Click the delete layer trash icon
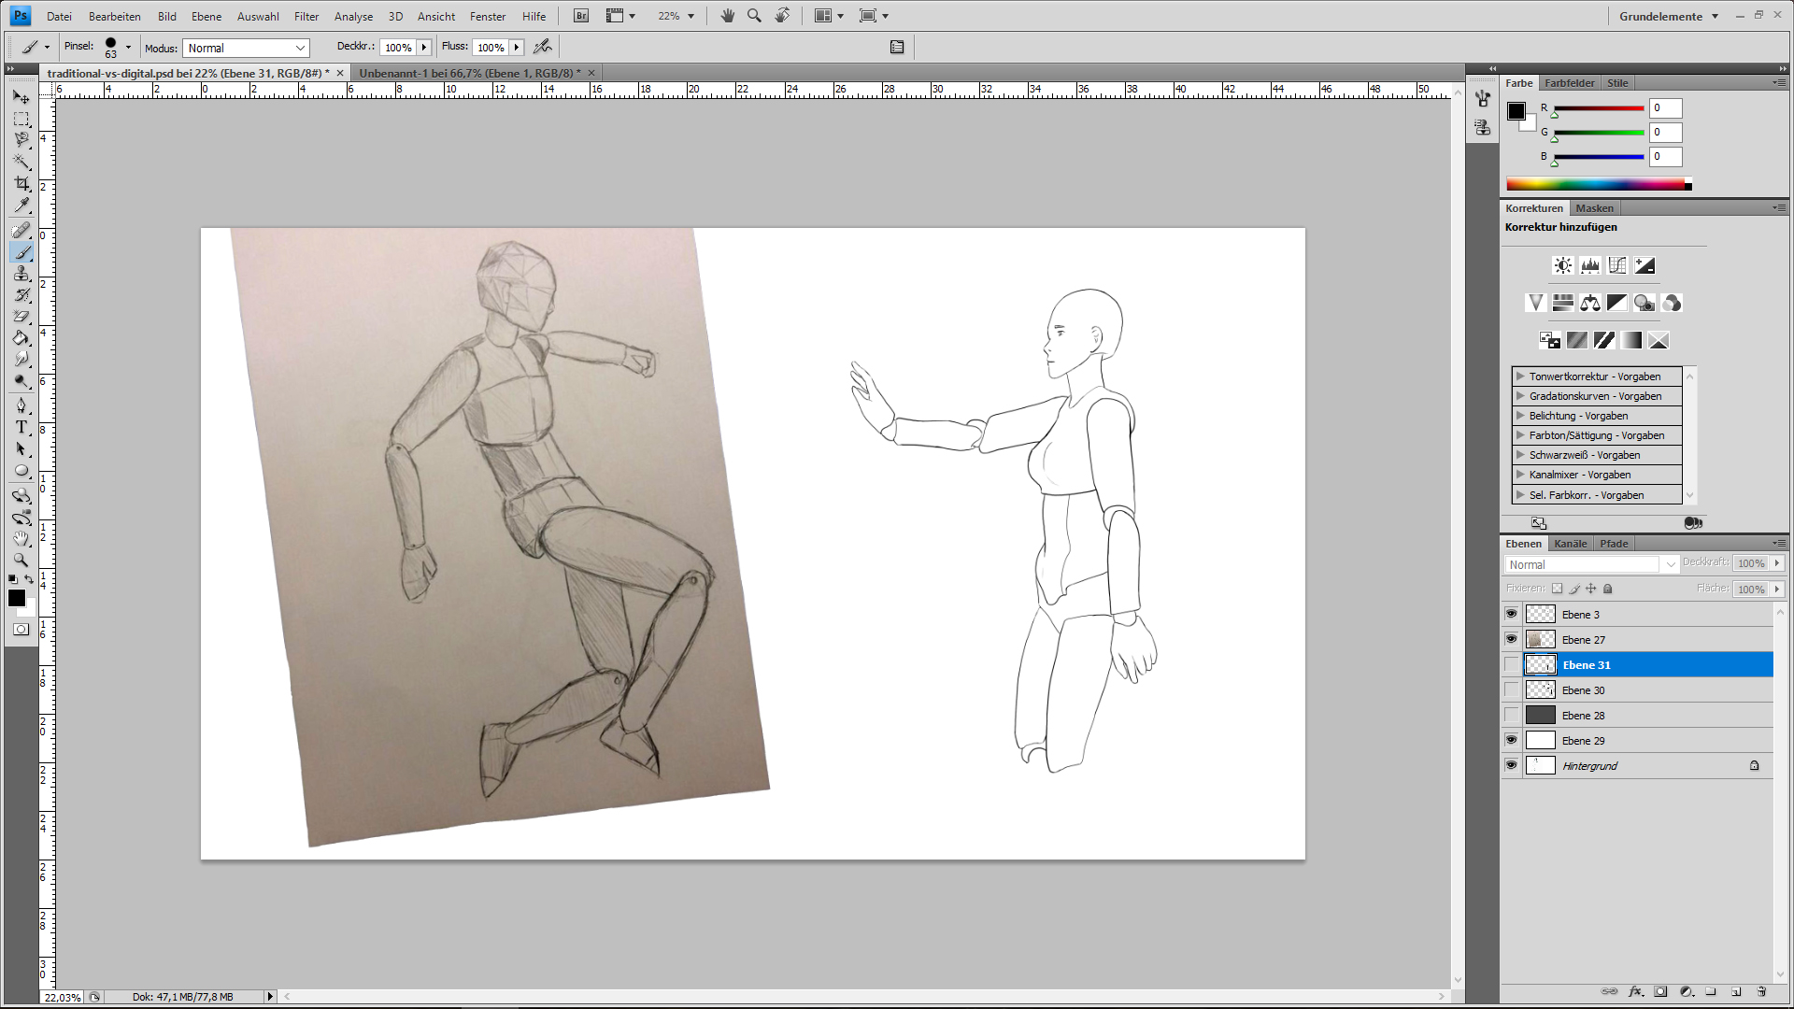Viewport: 1794px width, 1009px height. [x=1761, y=992]
